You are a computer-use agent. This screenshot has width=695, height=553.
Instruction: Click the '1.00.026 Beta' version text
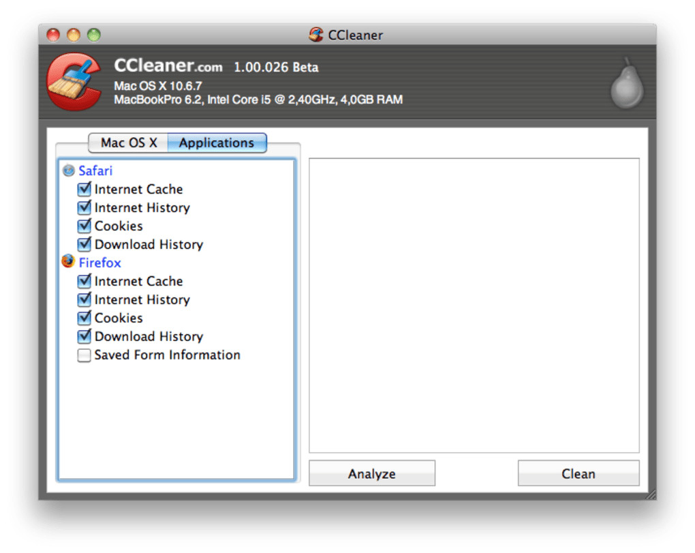276,68
